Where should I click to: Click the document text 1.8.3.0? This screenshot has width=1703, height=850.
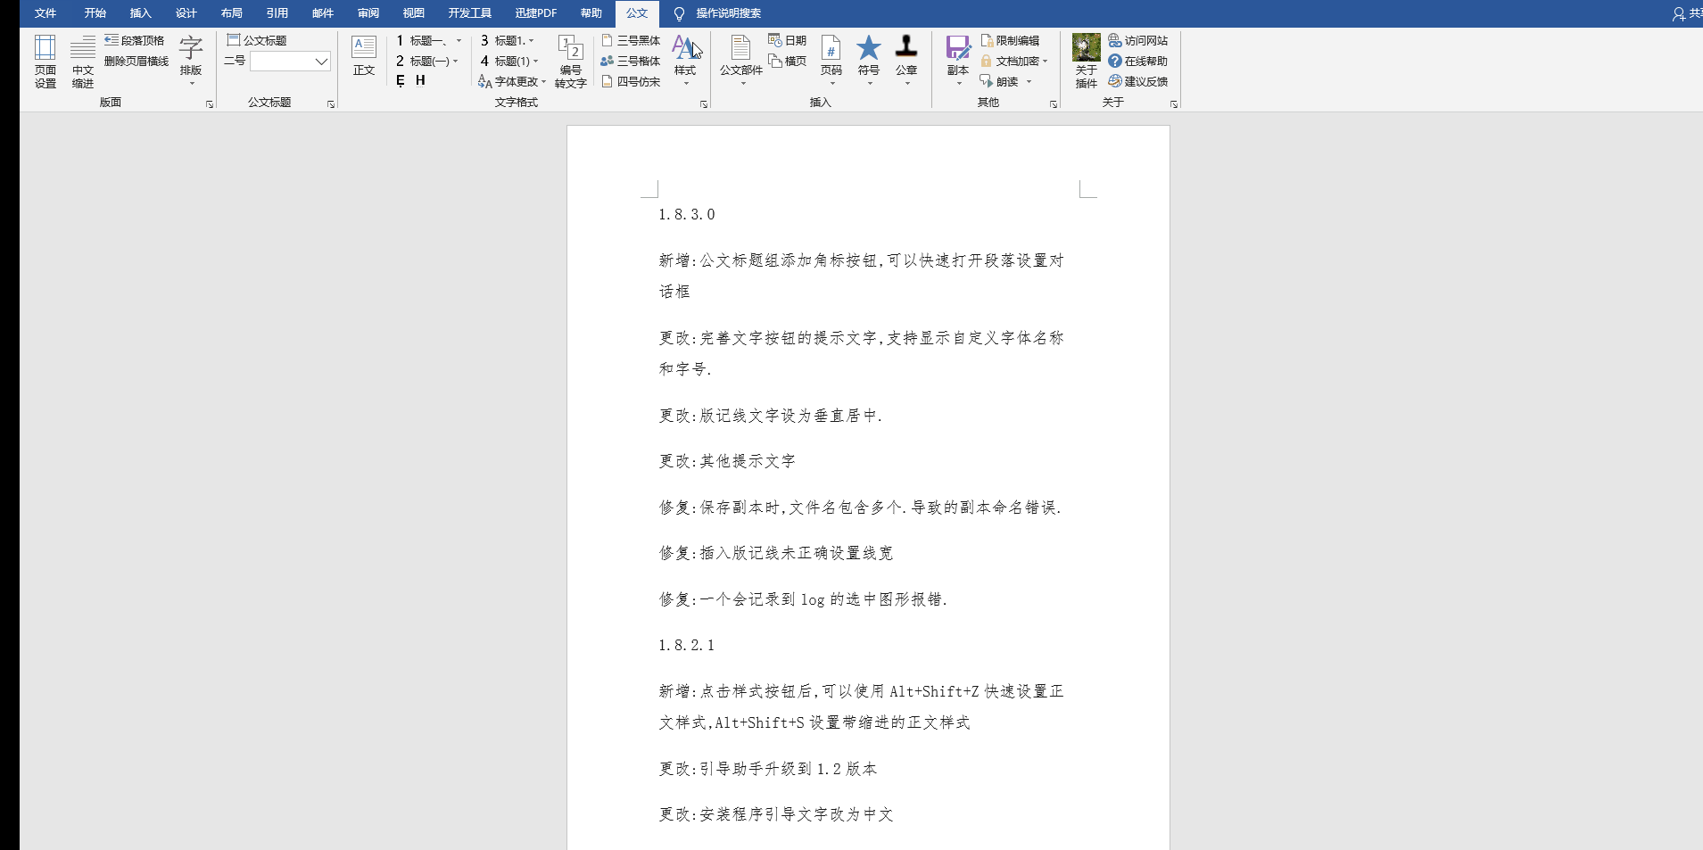687,215
